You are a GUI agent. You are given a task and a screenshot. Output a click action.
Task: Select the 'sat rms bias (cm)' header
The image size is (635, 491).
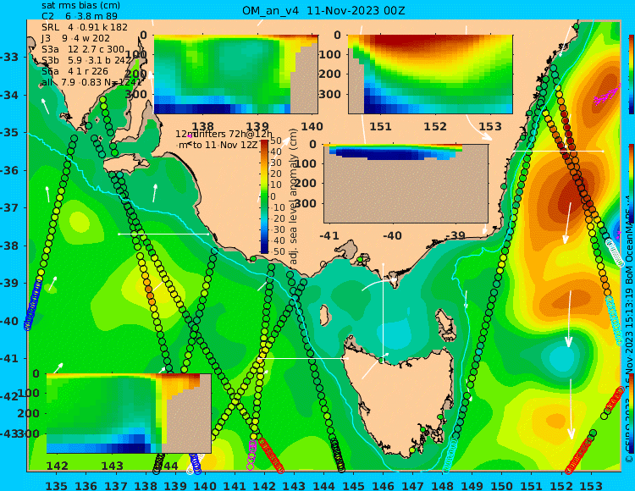coord(81,6)
